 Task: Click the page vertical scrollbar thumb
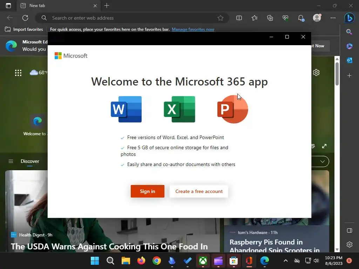(x=337, y=74)
